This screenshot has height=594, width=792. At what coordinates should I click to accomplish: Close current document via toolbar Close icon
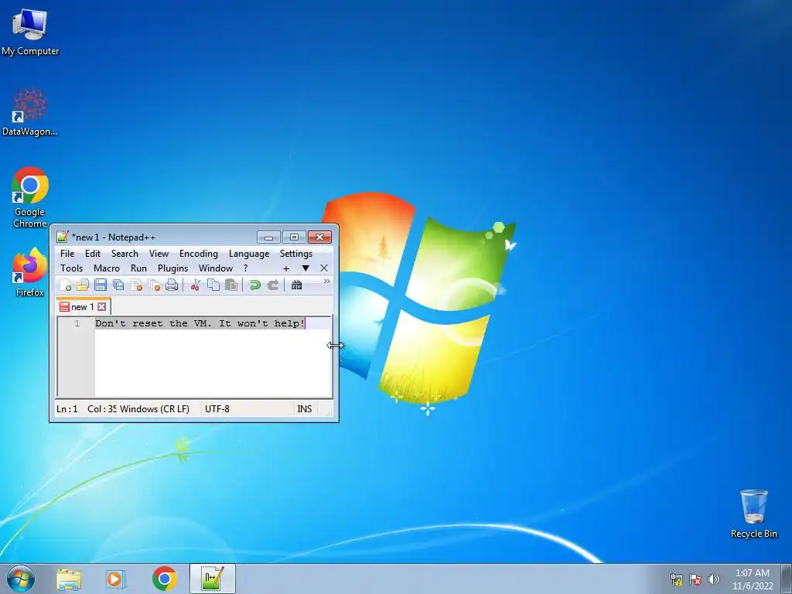(136, 285)
